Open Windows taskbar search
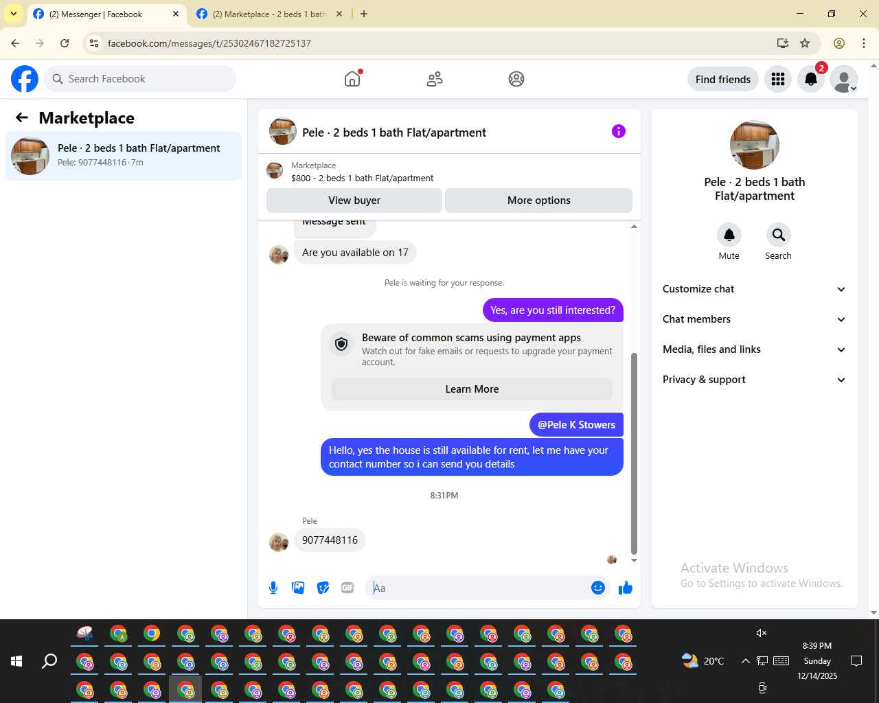This screenshot has width=879, height=703. [49, 661]
